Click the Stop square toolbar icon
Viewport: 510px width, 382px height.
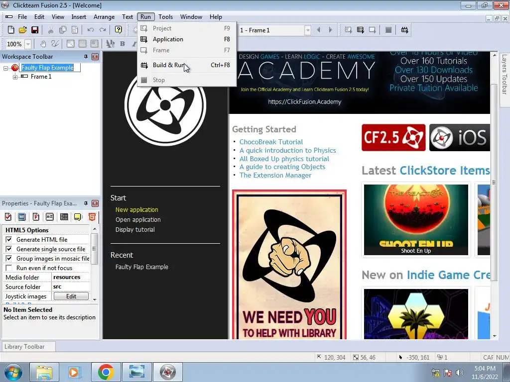point(388,30)
